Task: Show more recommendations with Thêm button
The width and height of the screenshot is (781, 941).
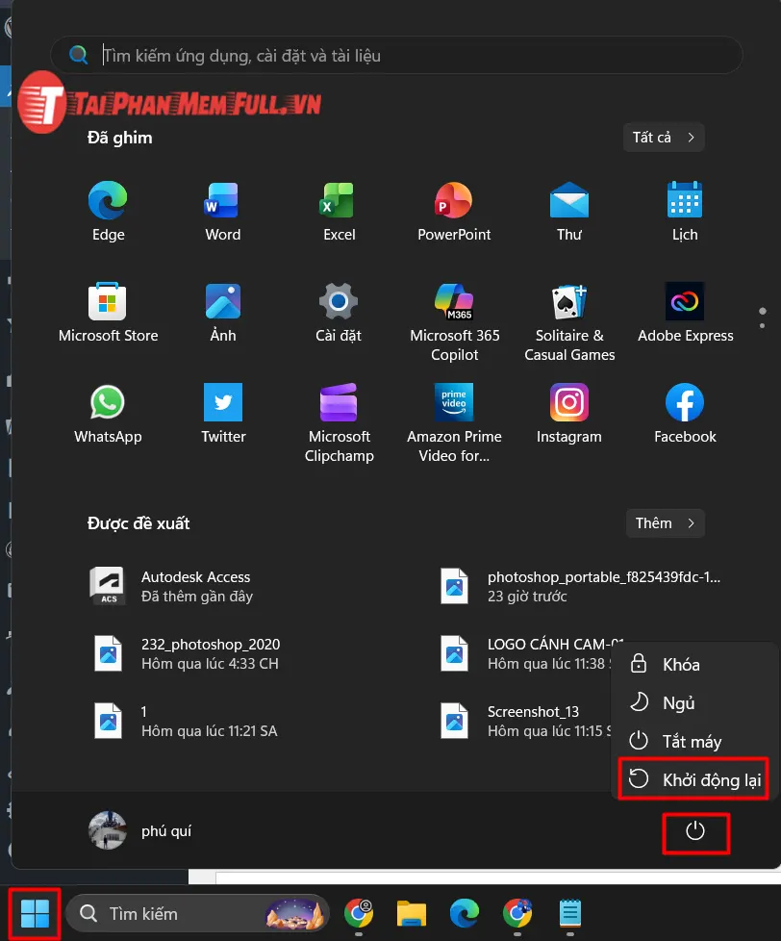Action: [x=665, y=523]
